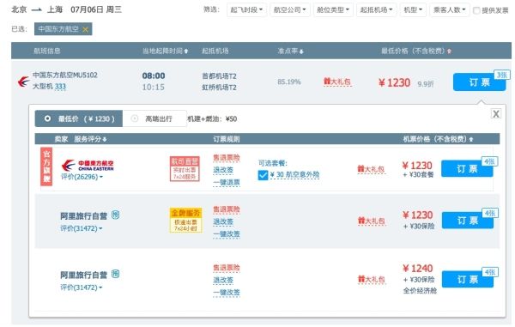Screen dimensions: 515x327
Task: Open aircraft type 333 link
Action: 60,87
